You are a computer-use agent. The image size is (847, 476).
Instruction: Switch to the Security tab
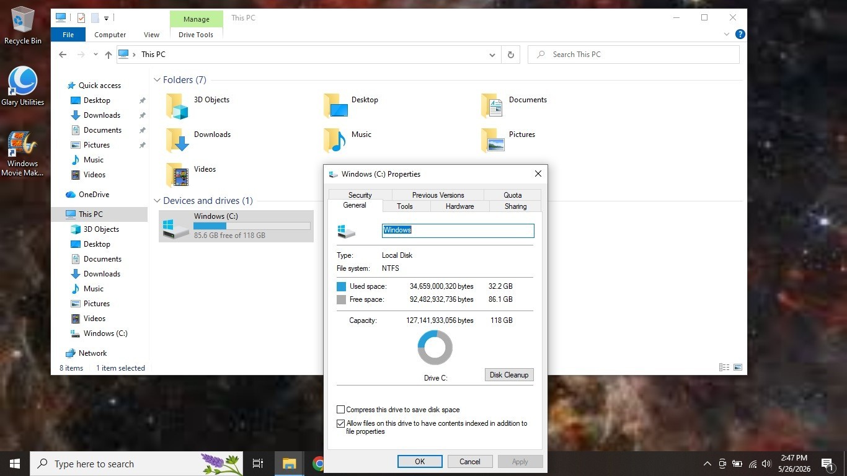(360, 195)
